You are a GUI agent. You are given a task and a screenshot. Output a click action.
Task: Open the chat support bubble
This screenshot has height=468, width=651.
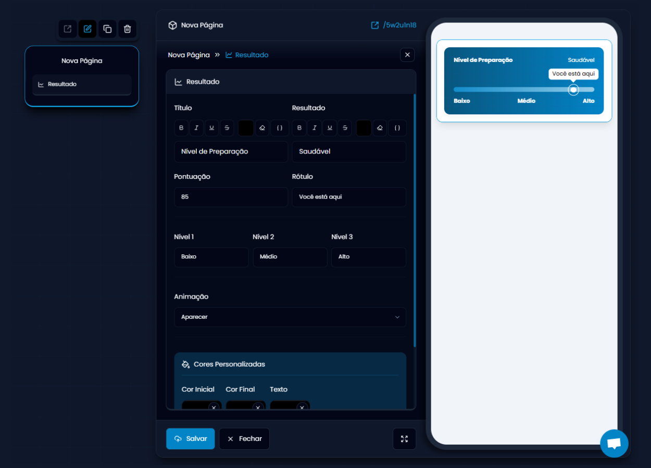point(614,444)
